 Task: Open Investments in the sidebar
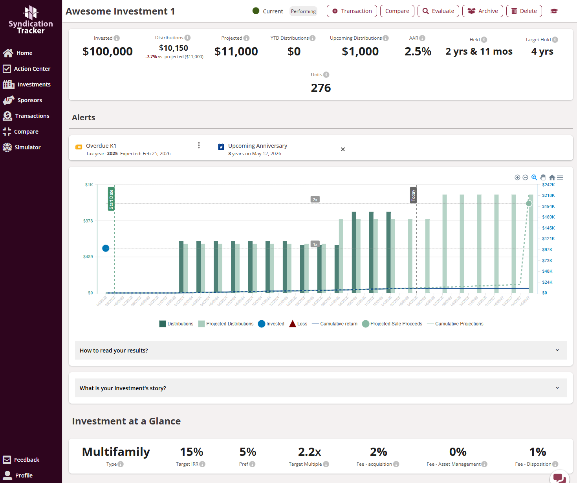click(34, 84)
